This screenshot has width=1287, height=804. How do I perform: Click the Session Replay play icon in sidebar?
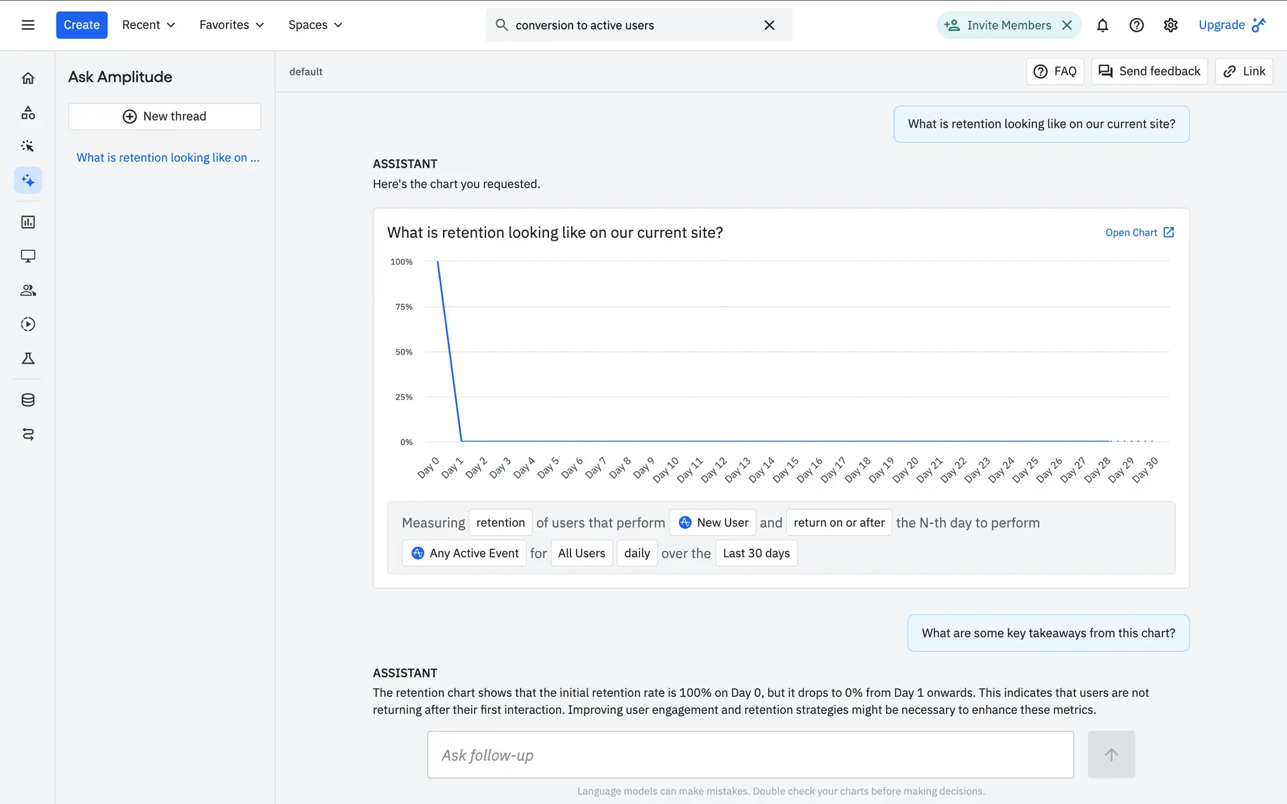27,324
